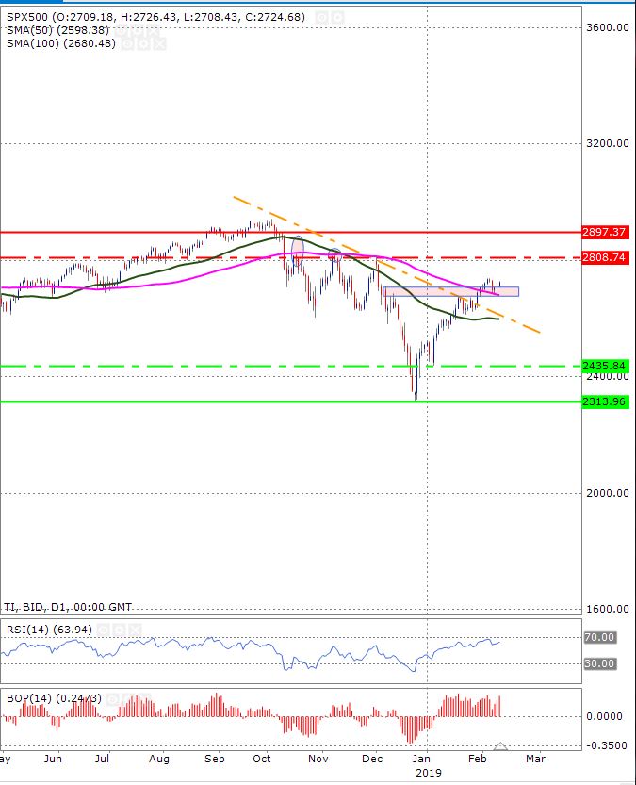
Task: Select the BOP(14) (0.2473) label
Action: [x=54, y=698]
